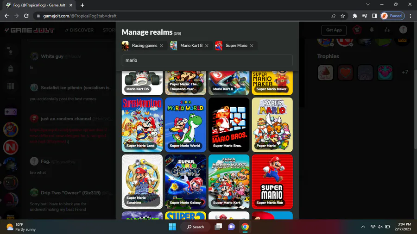Open the teal heart trophy
417x234 pixels.
385,73
